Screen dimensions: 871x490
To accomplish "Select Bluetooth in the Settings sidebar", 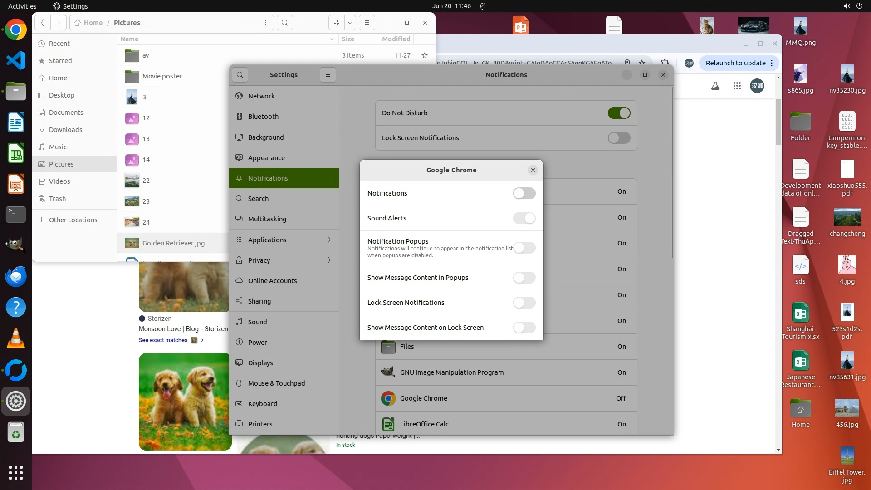I will pos(263,117).
